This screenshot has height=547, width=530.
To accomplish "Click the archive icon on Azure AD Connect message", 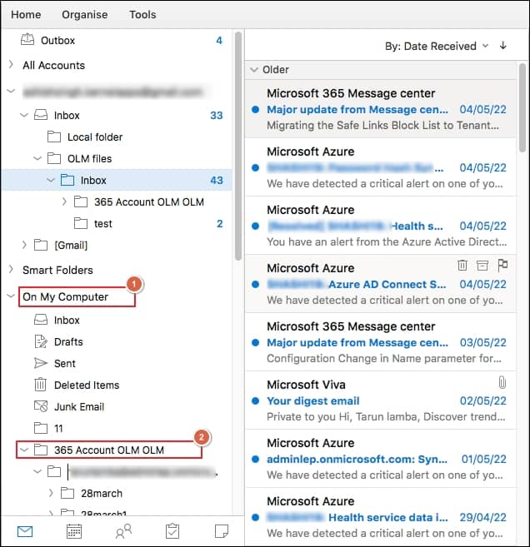I will pos(482,266).
